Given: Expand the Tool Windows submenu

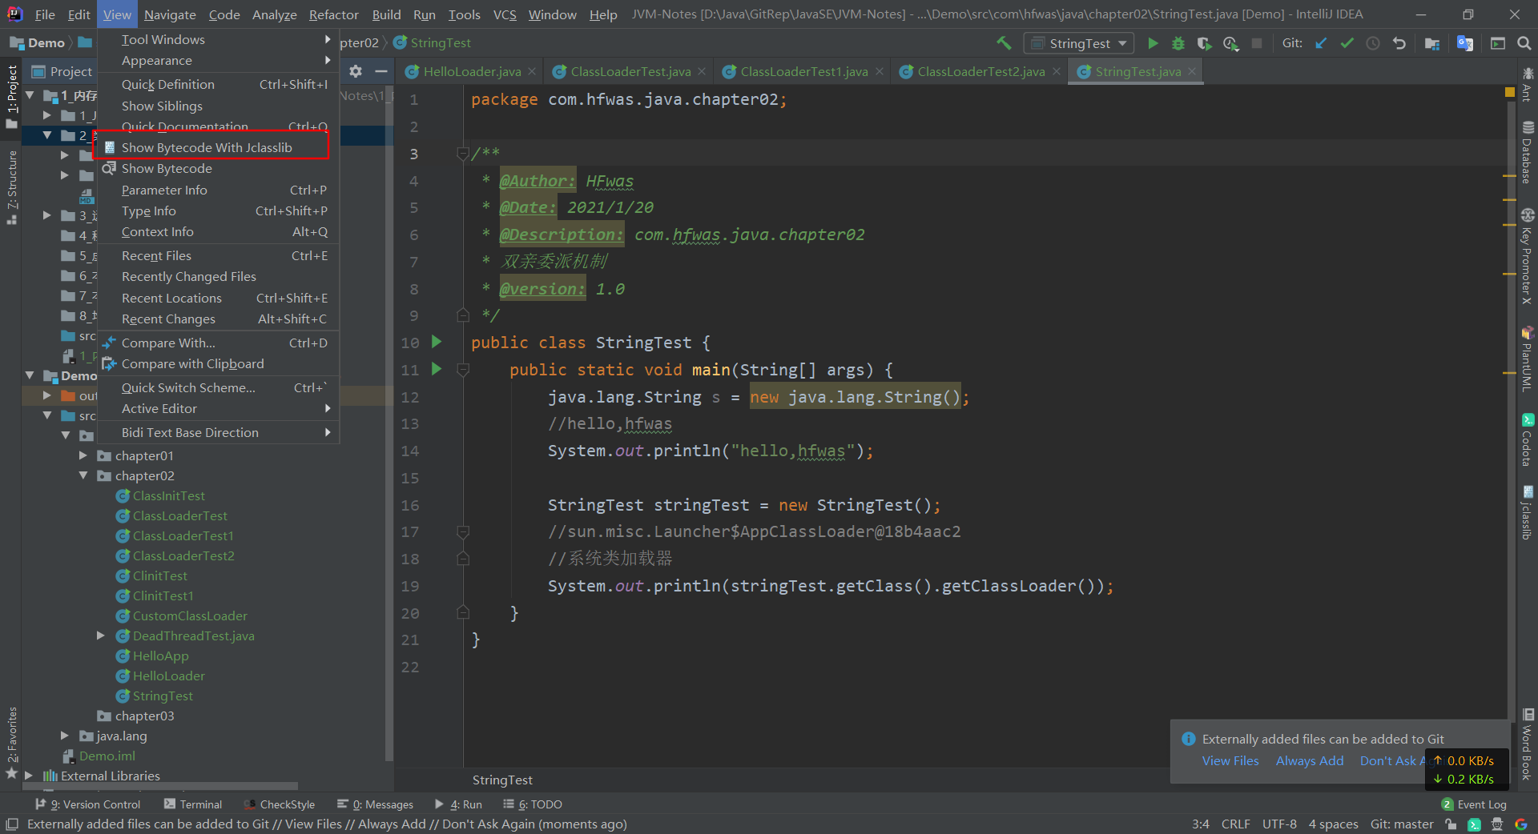Looking at the screenshot, I should coord(218,39).
